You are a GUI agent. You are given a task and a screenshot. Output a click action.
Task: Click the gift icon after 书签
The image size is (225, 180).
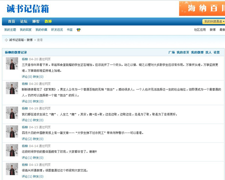coord(78,30)
